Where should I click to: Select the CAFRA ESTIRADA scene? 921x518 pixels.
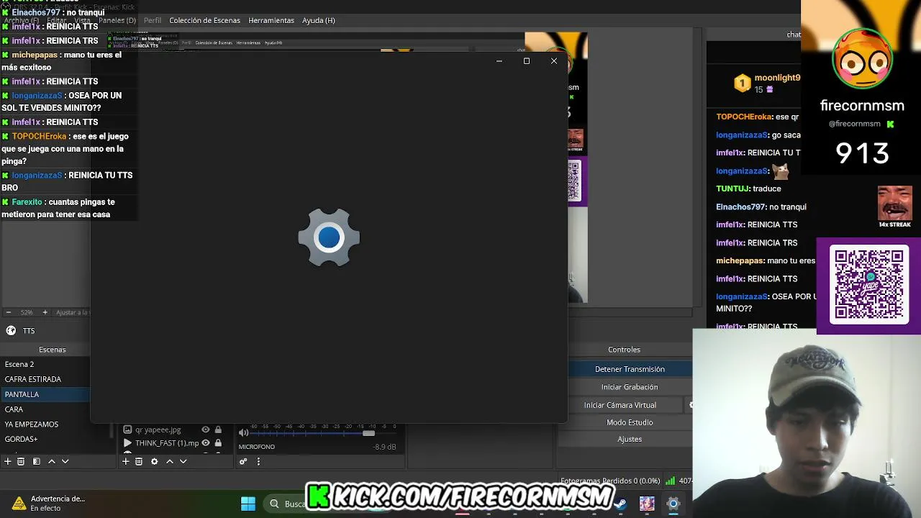pyautogui.click(x=45, y=379)
